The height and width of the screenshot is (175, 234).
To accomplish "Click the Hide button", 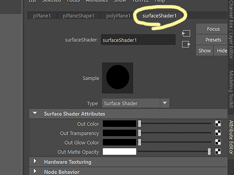I will pyautogui.click(x=221, y=51).
